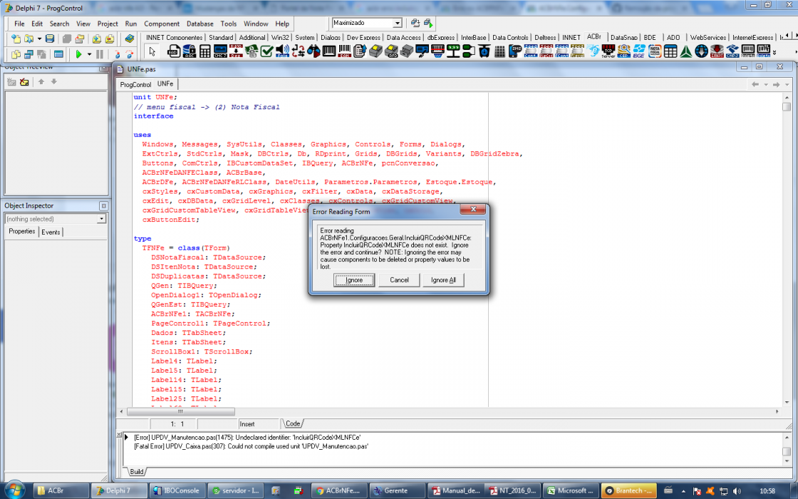Open the Component menu
The height and width of the screenshot is (499, 798).
[x=162, y=24]
